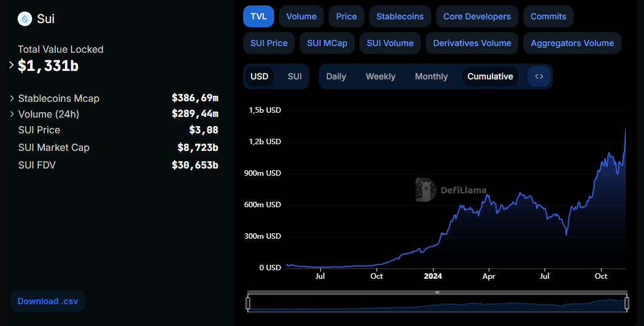The image size is (644, 326).
Task: Click the TVL line chart peak
Action: pos(626,129)
